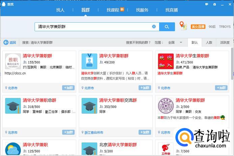Click the magnifier search button
234x156 pixels.
[167, 27]
